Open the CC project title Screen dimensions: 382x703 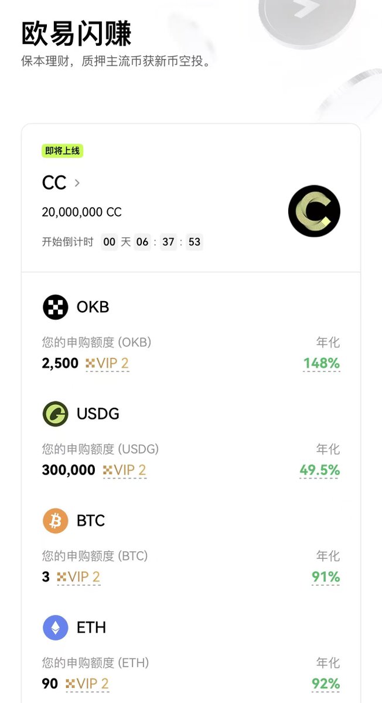coord(54,183)
